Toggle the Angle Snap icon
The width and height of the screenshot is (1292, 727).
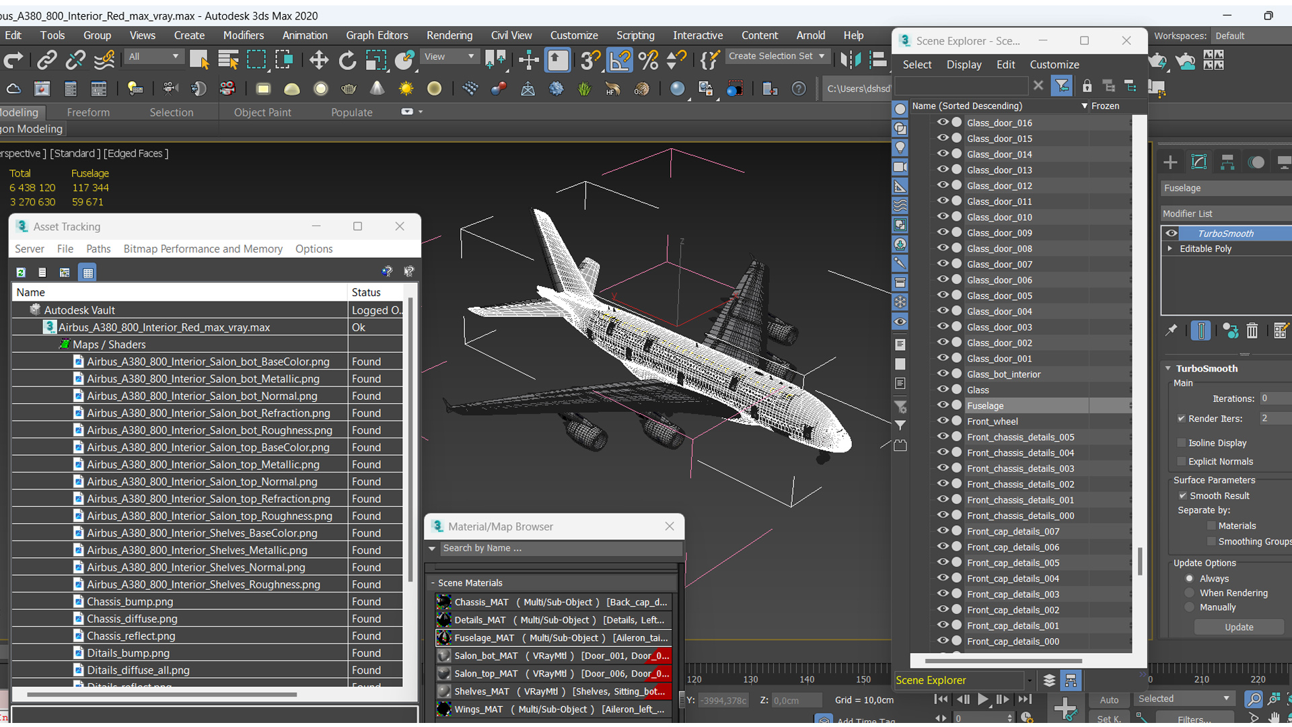click(x=620, y=61)
